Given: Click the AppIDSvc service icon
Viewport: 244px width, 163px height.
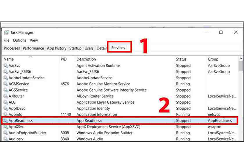Looking at the screenshot, I should [x=6, y=108].
